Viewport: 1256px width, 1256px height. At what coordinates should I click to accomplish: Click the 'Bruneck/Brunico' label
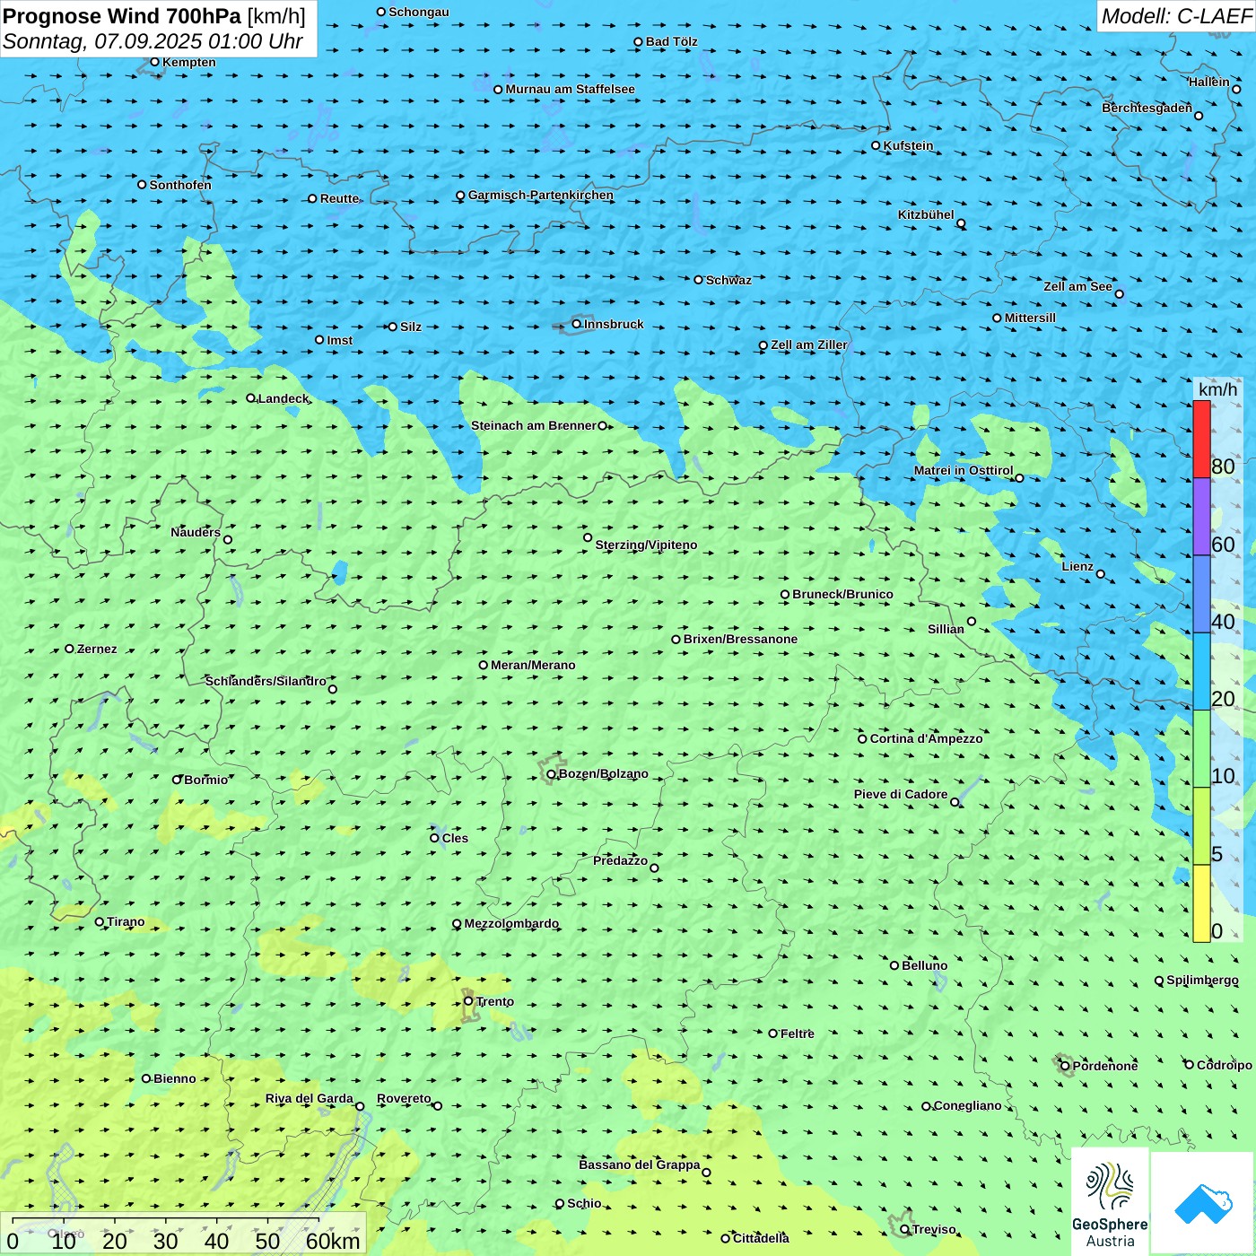842,594
